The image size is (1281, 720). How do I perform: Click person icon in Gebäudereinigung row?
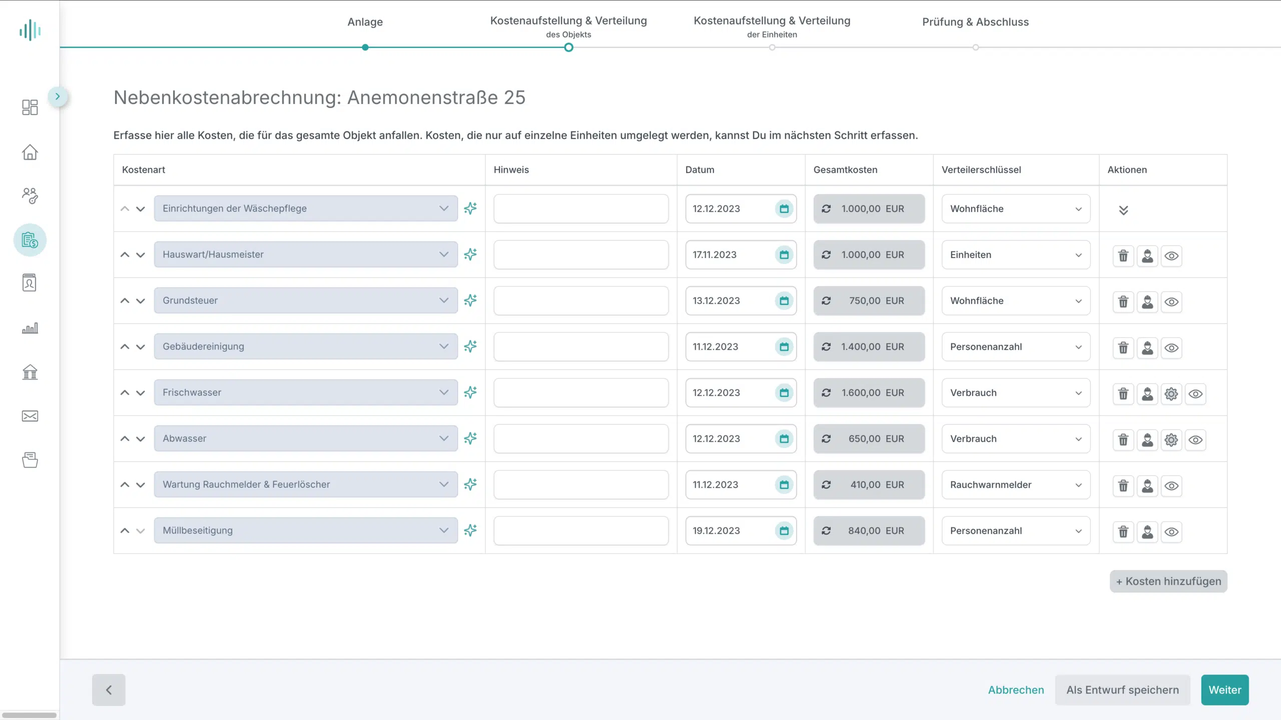pyautogui.click(x=1147, y=347)
